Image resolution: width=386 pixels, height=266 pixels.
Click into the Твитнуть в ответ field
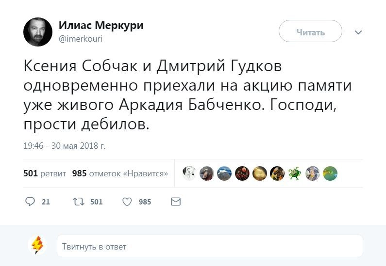pyautogui.click(x=210, y=246)
